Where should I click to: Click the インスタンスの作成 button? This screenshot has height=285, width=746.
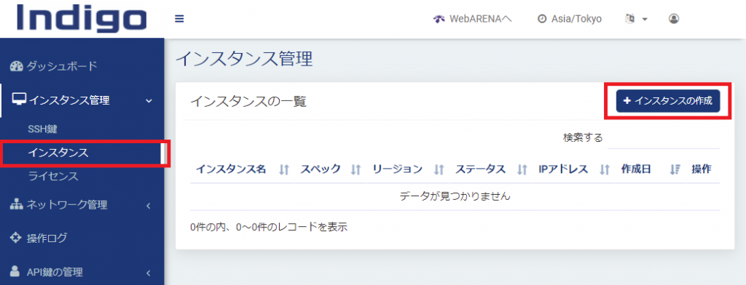pos(668,101)
